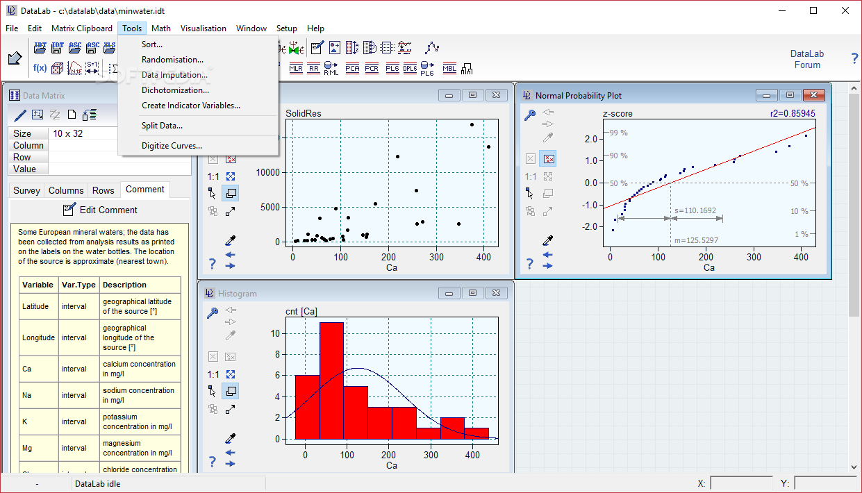The width and height of the screenshot is (862, 493).
Task: Toggle the zoom rectangle tool in Histogram
Action: tap(231, 392)
